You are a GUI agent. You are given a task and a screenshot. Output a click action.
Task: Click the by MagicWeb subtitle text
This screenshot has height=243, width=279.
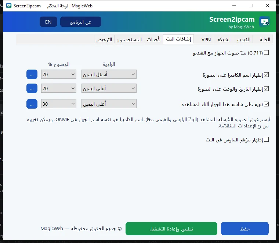[x=241, y=27]
